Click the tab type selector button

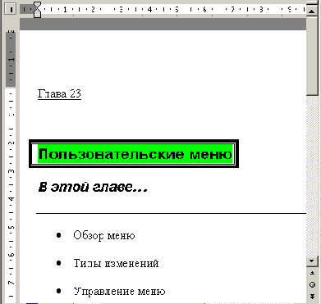coord(11,10)
